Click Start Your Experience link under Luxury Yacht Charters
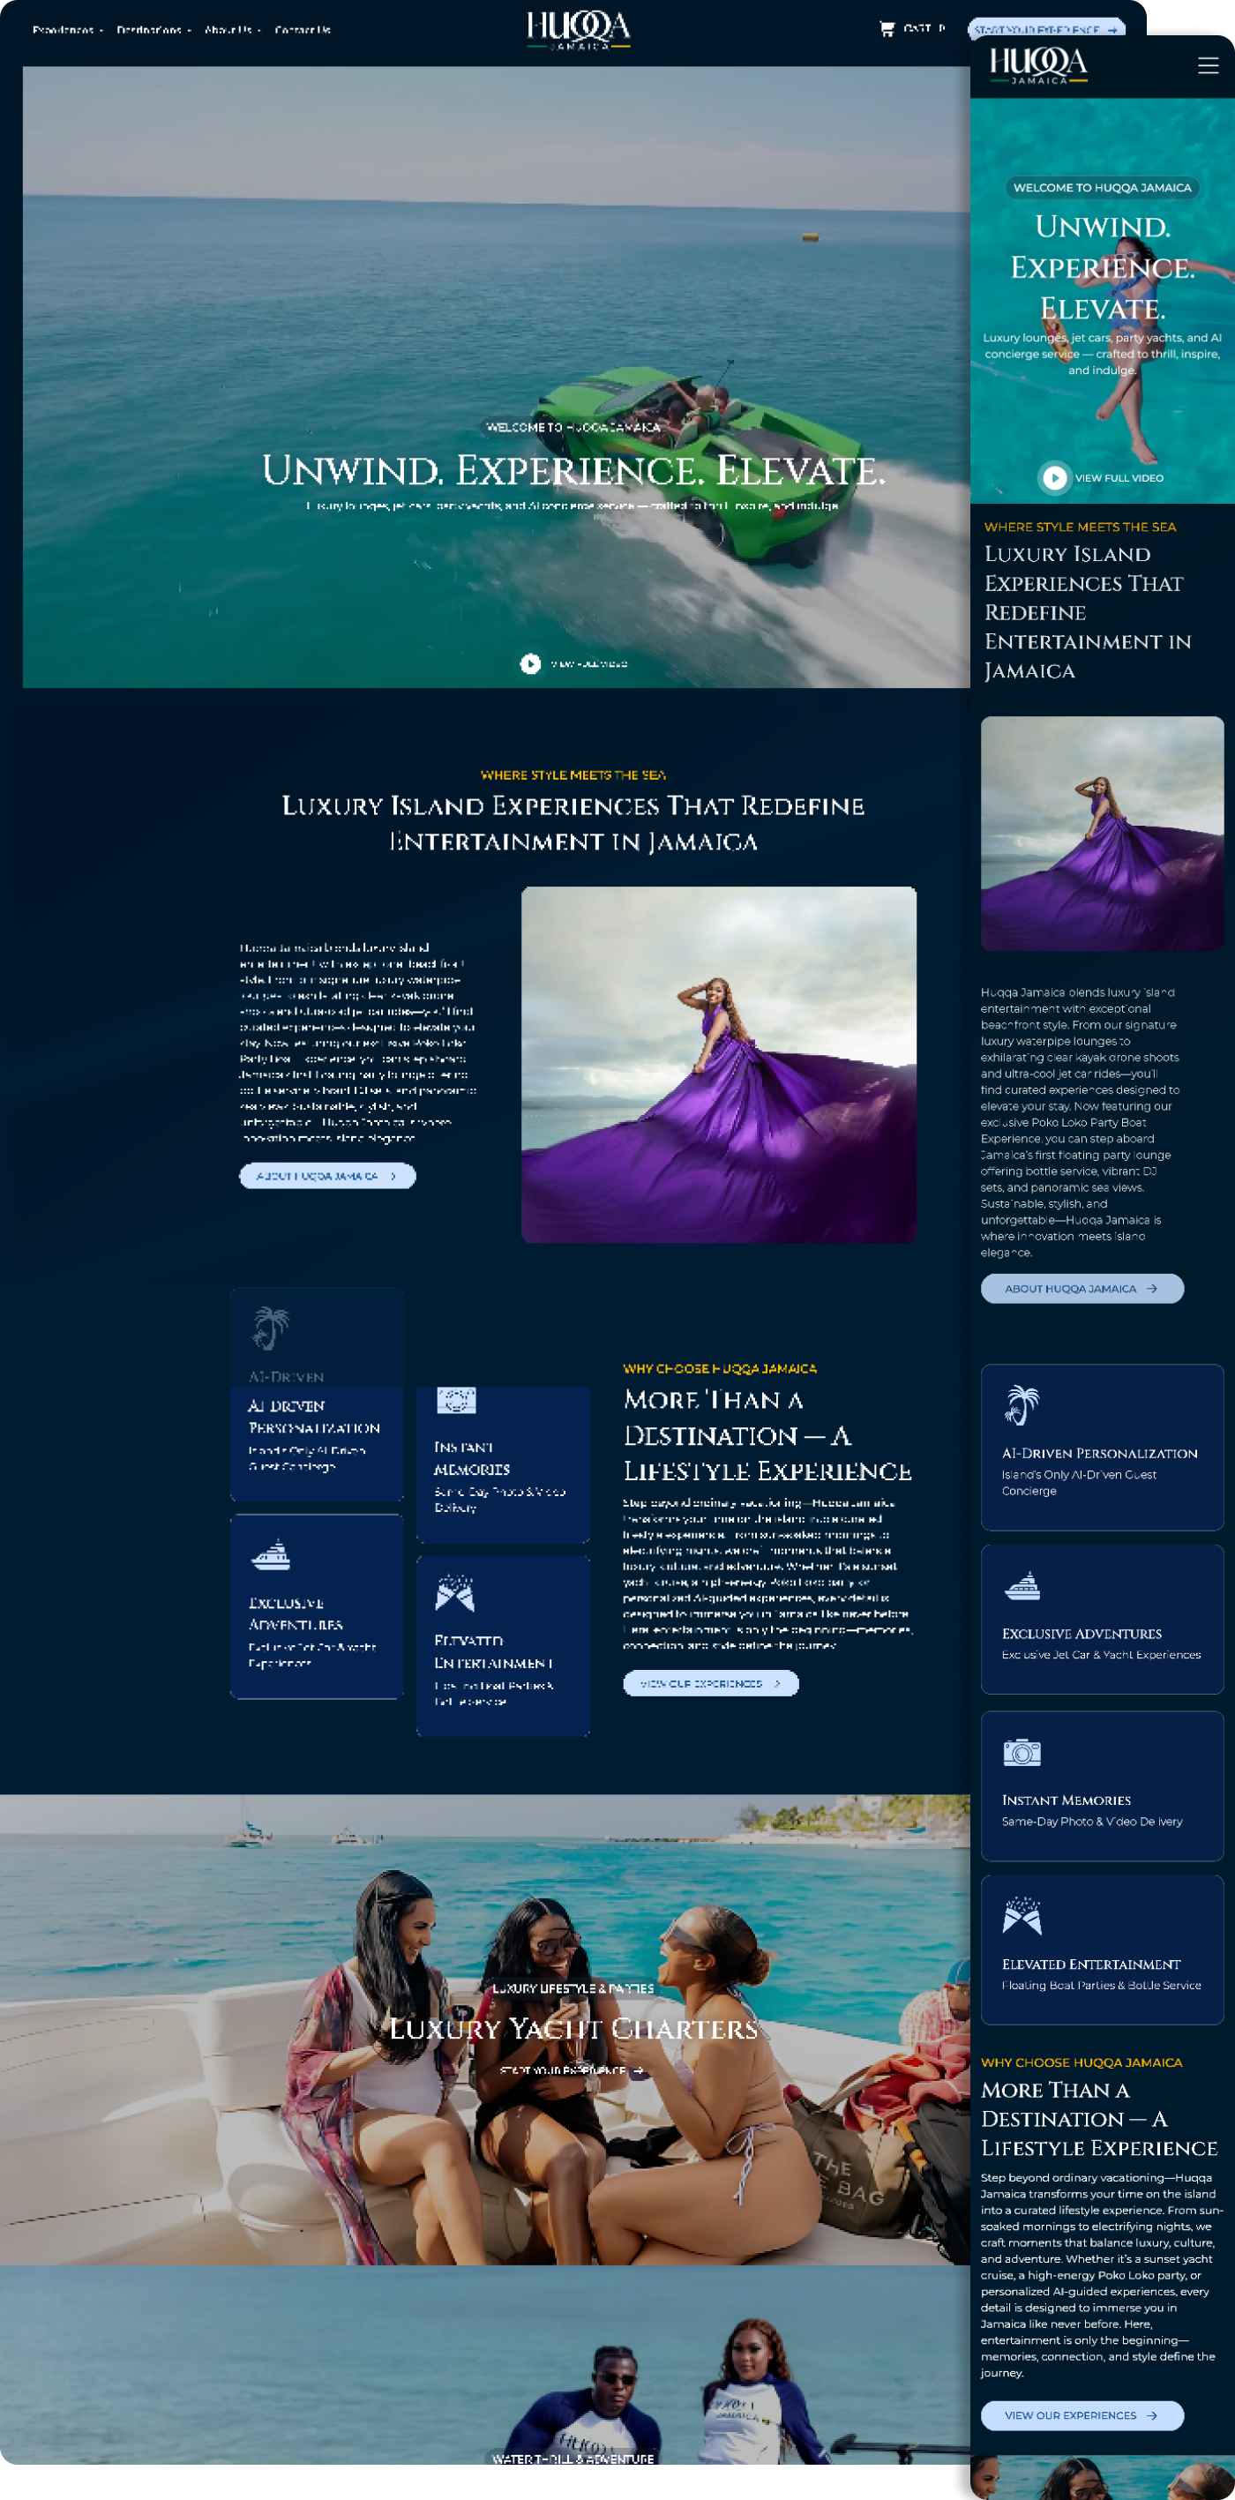The width and height of the screenshot is (1235, 2500). pyautogui.click(x=572, y=2071)
